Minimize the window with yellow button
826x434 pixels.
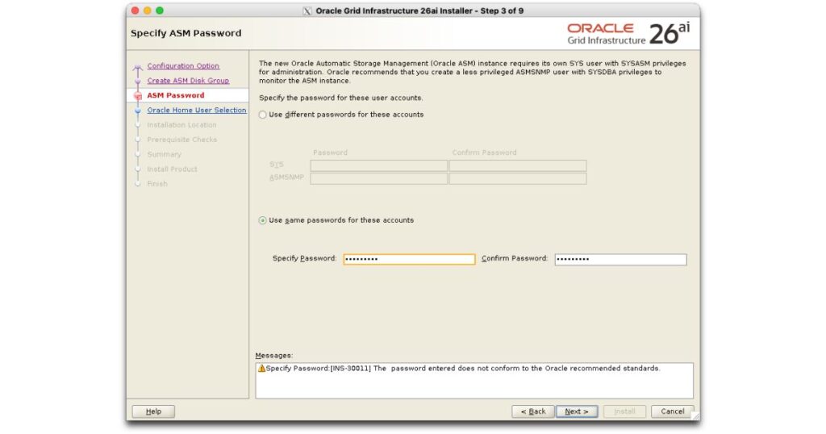tap(147, 10)
